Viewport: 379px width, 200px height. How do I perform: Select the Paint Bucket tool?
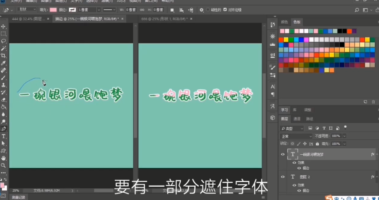click(3, 107)
